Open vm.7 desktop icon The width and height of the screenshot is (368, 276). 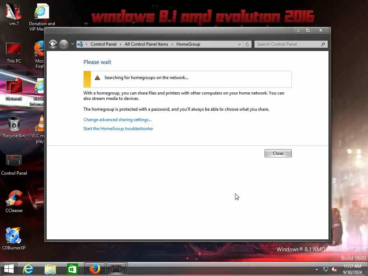[14, 14]
